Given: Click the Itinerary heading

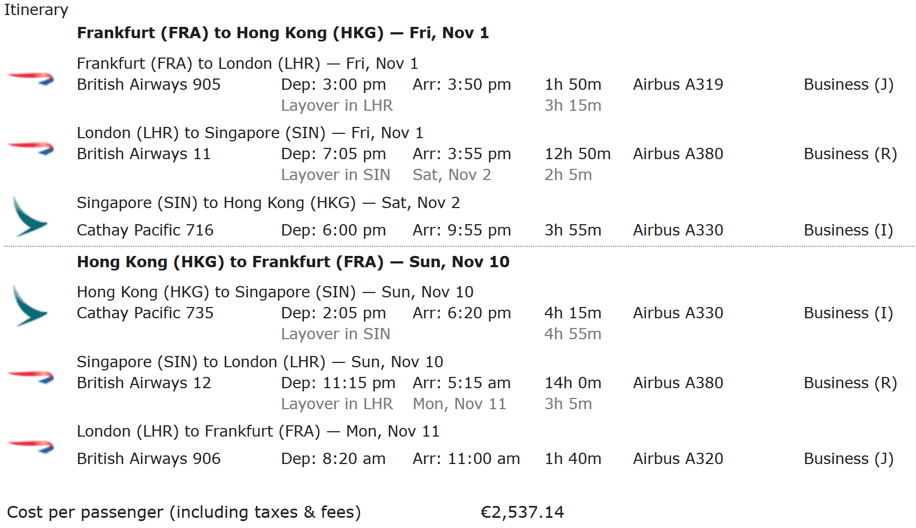Looking at the screenshot, I should tap(36, 10).
